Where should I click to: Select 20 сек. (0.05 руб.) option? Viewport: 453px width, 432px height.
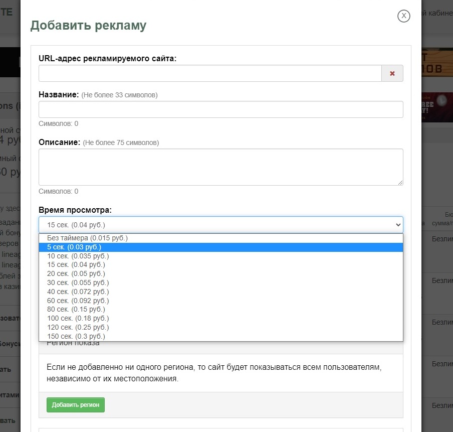pos(76,273)
